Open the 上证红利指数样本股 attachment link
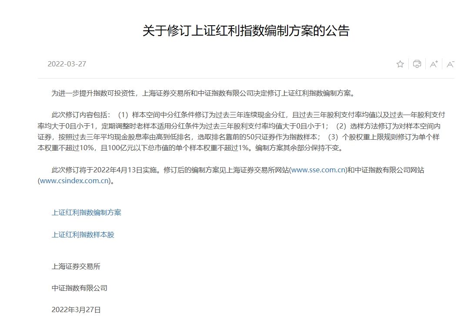461x326 pixels. click(x=83, y=235)
